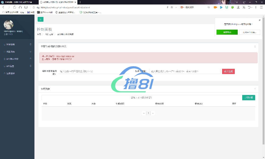Expand the 代理列表 sidebar menu

pyautogui.click(x=17, y=52)
